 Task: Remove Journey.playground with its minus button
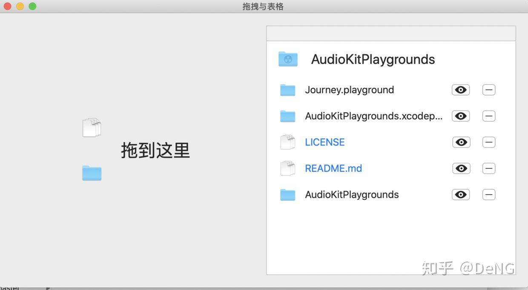click(489, 90)
